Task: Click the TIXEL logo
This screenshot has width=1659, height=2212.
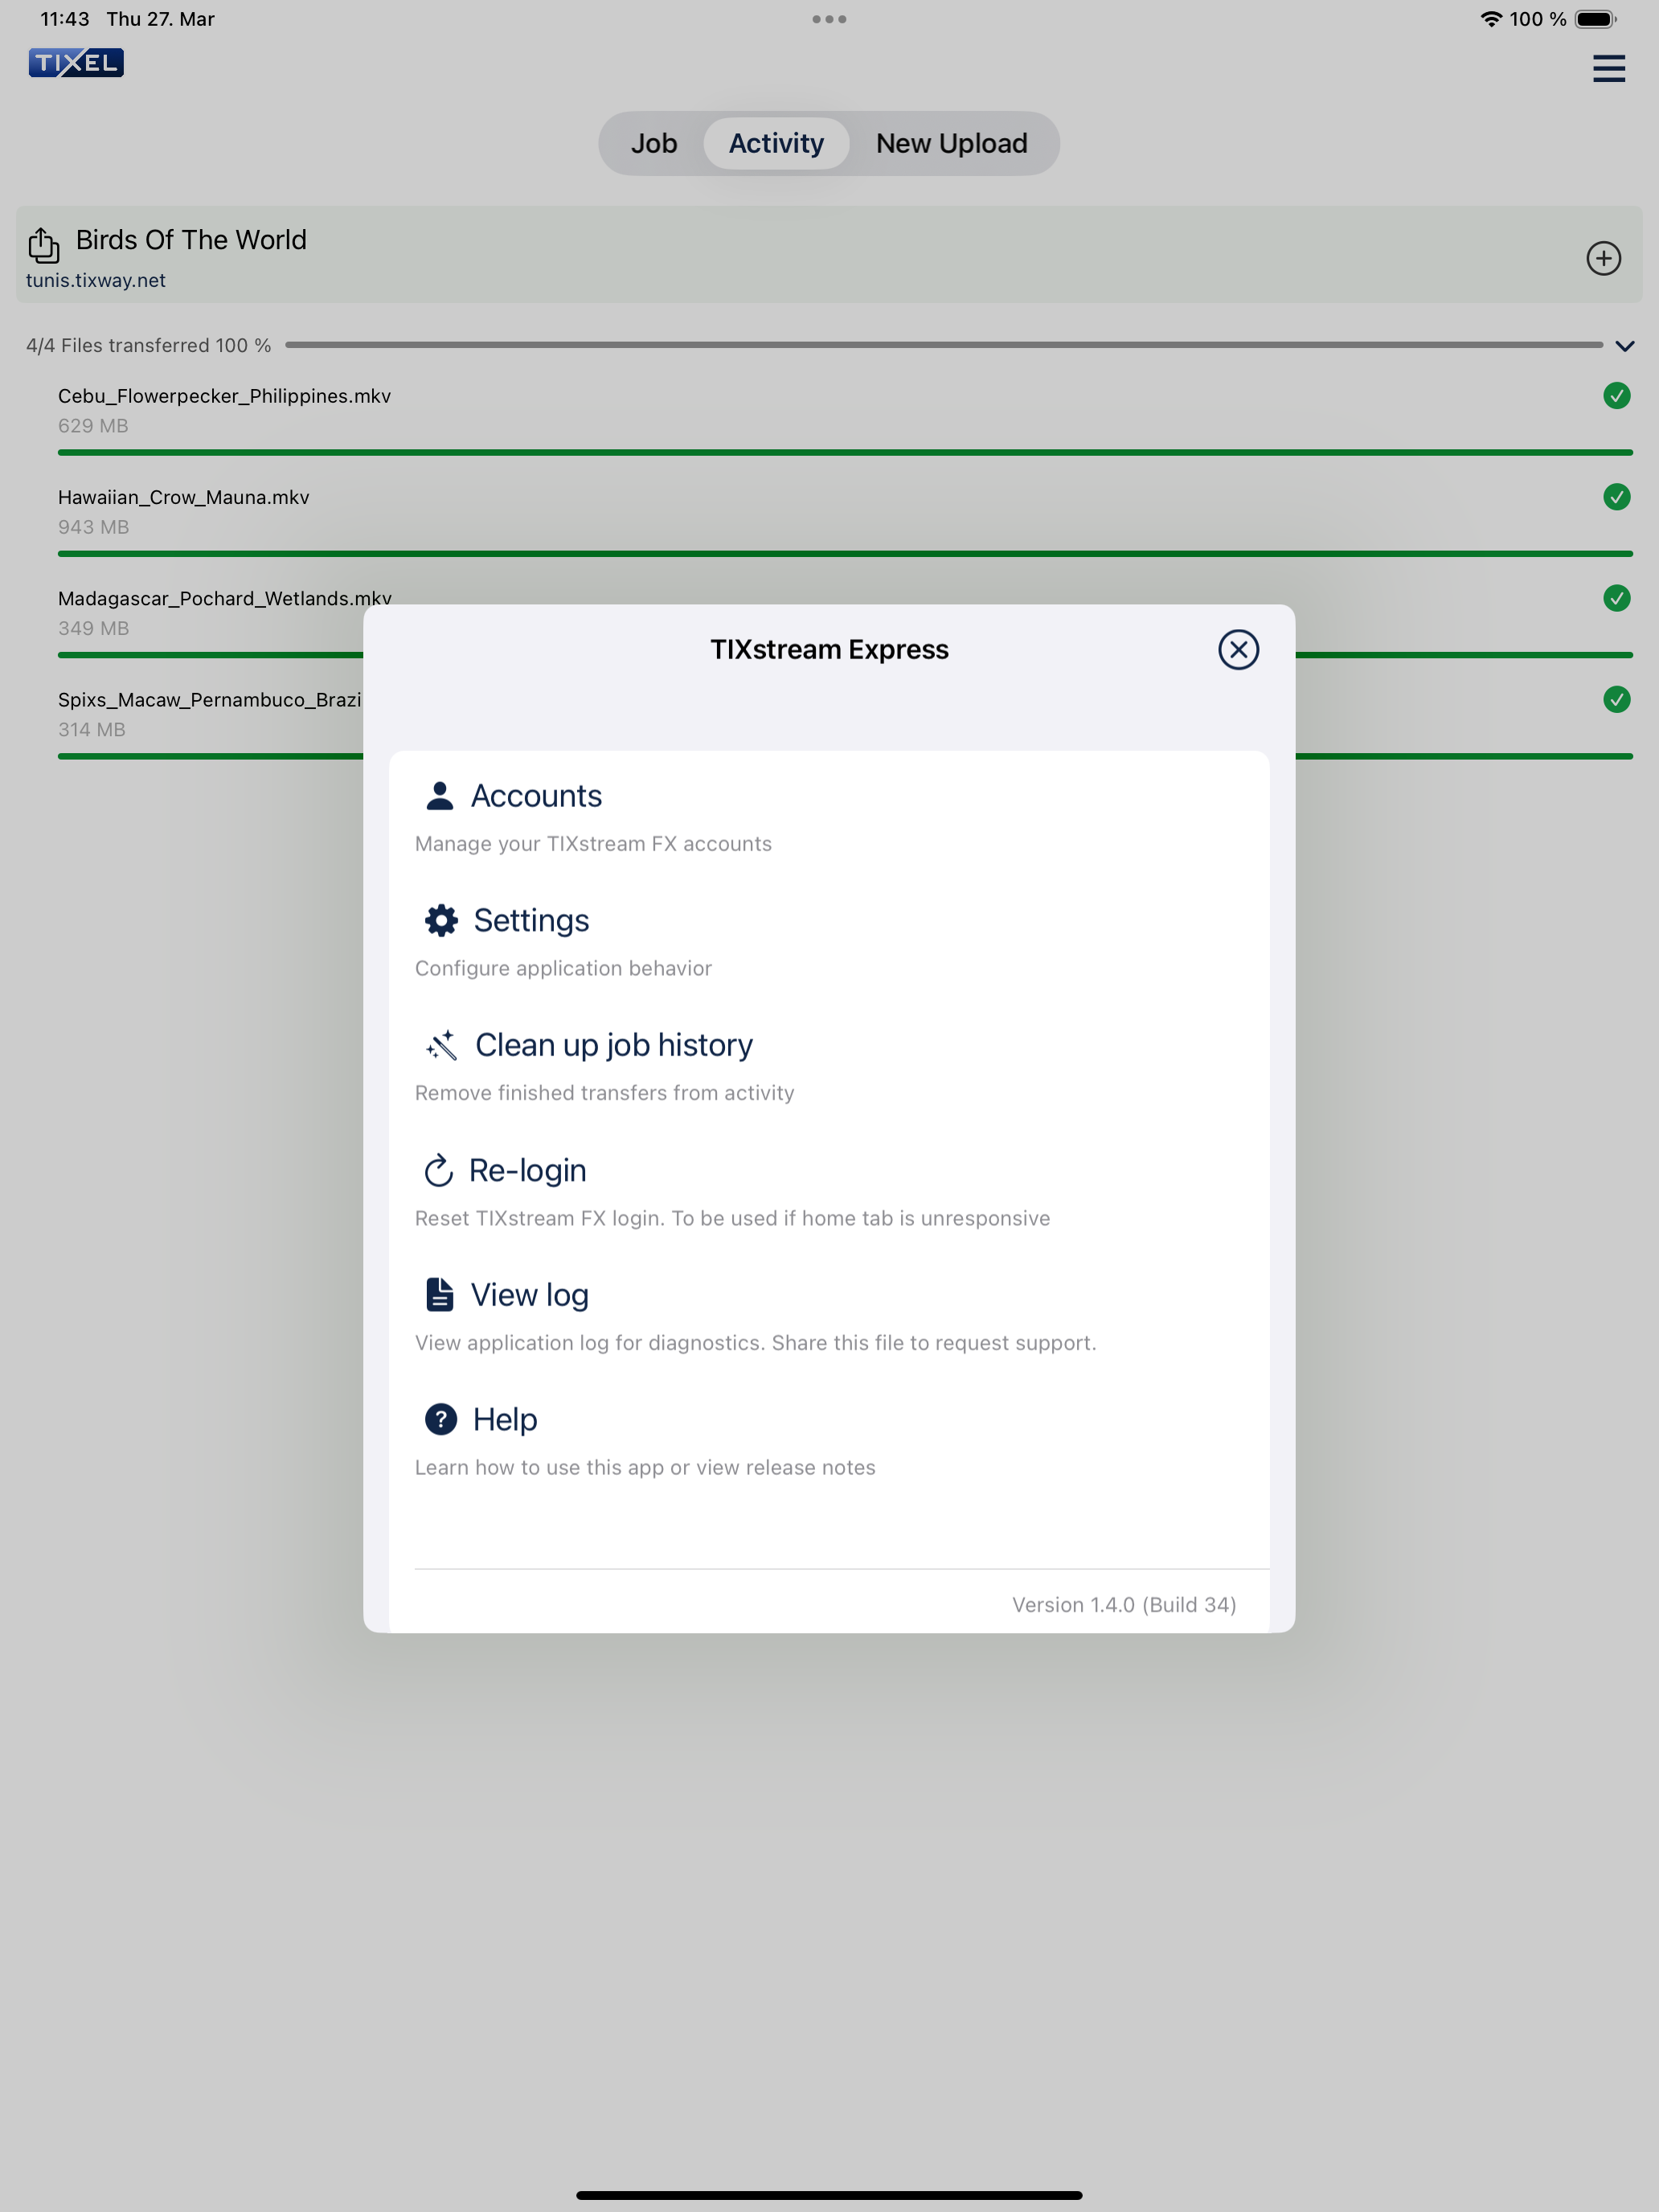Action: click(x=76, y=63)
